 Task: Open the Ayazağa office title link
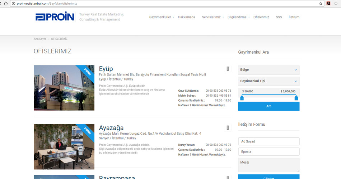111,128
